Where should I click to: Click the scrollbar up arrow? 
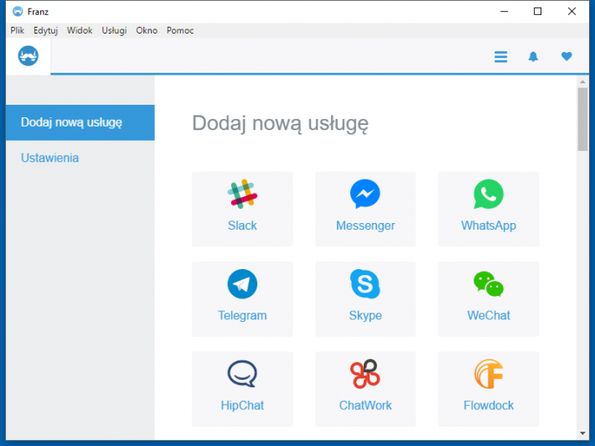pos(582,82)
